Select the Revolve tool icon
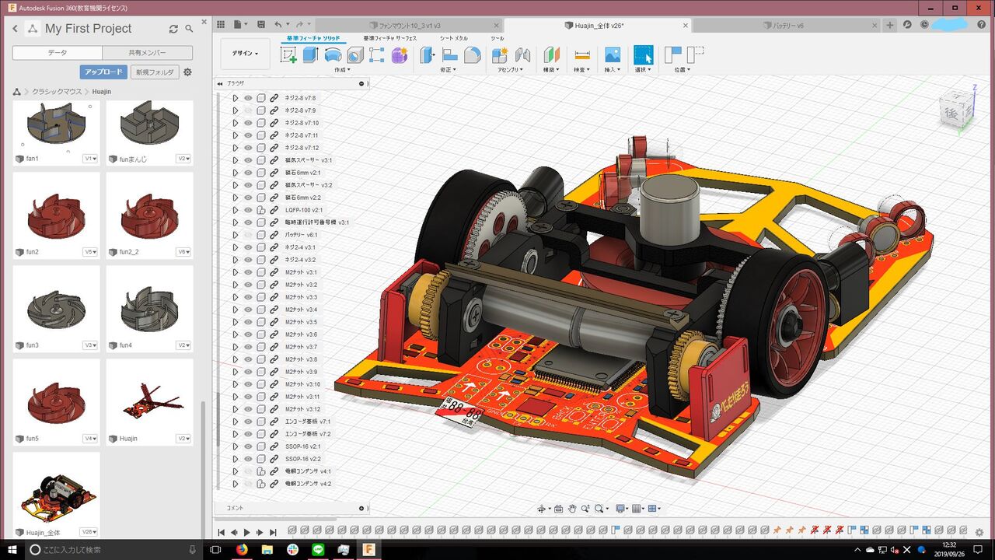 (x=333, y=55)
